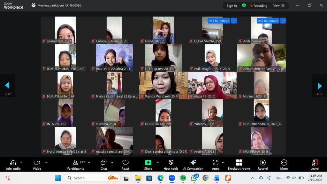
Task: Click the Sign in button
Action: pos(232,5)
